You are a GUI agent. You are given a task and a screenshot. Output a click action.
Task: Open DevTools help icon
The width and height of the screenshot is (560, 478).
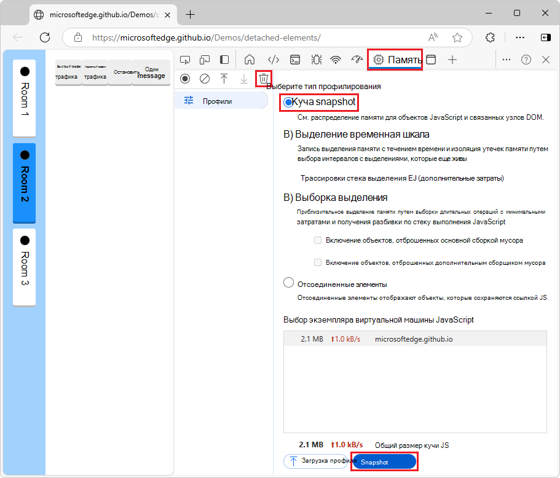click(x=526, y=60)
